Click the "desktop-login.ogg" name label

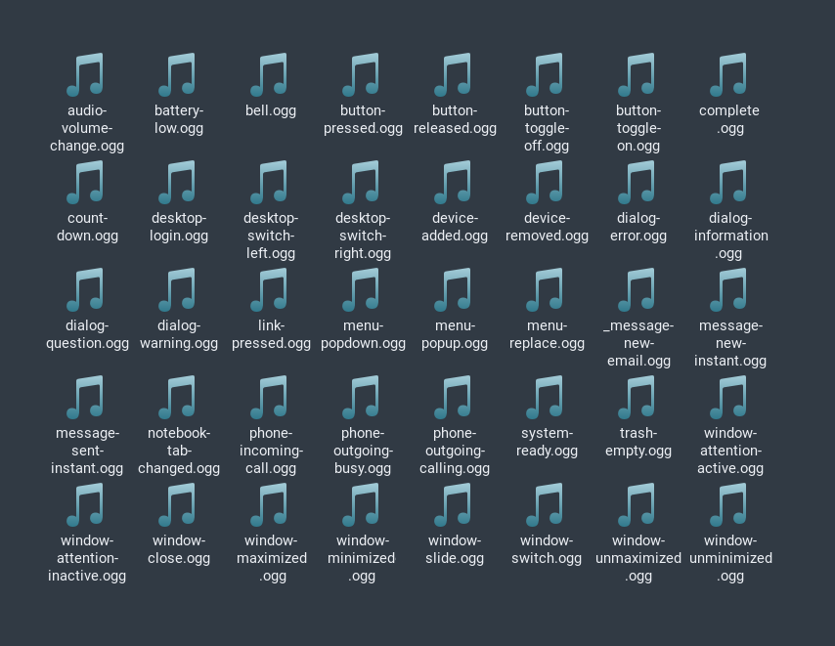(x=179, y=227)
